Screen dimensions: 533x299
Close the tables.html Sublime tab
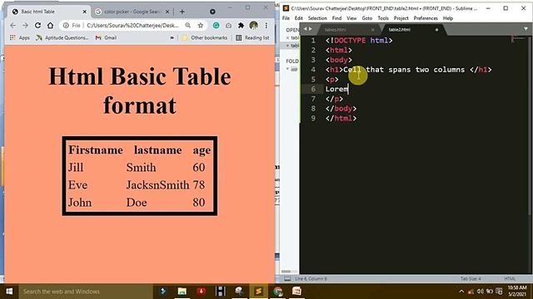pyautogui.click(x=372, y=30)
